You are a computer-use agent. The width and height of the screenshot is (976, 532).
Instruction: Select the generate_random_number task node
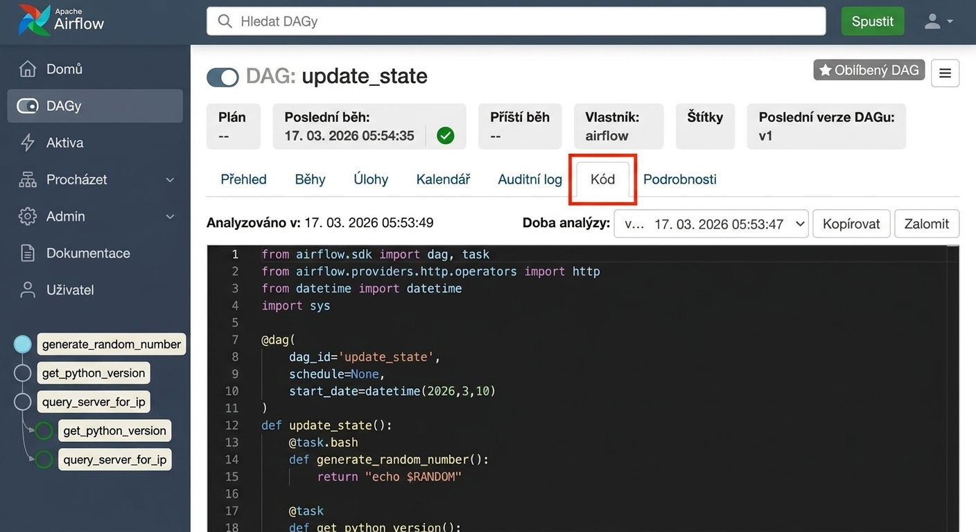point(112,344)
